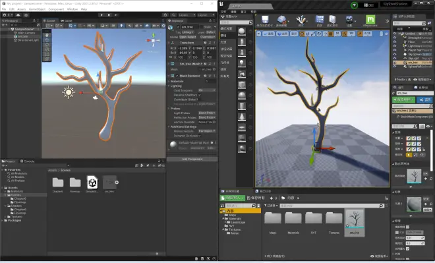Open the Unity File menu
The width and height of the screenshot is (435, 263).
coord(4,9)
